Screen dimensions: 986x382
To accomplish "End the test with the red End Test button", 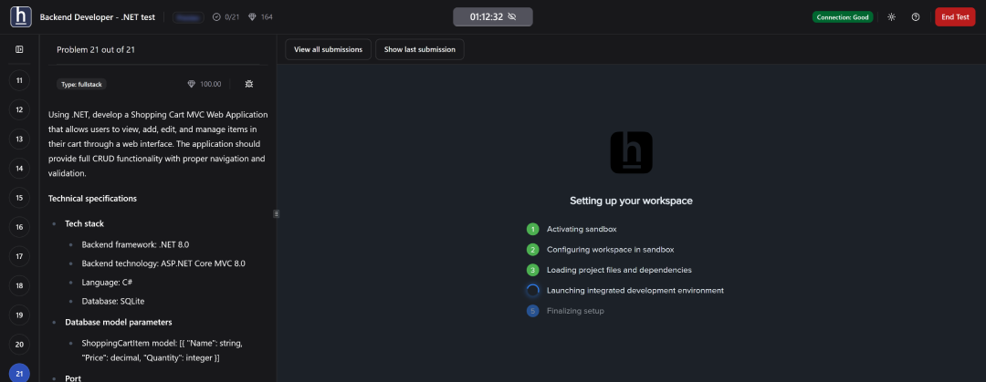I will 955,17.
